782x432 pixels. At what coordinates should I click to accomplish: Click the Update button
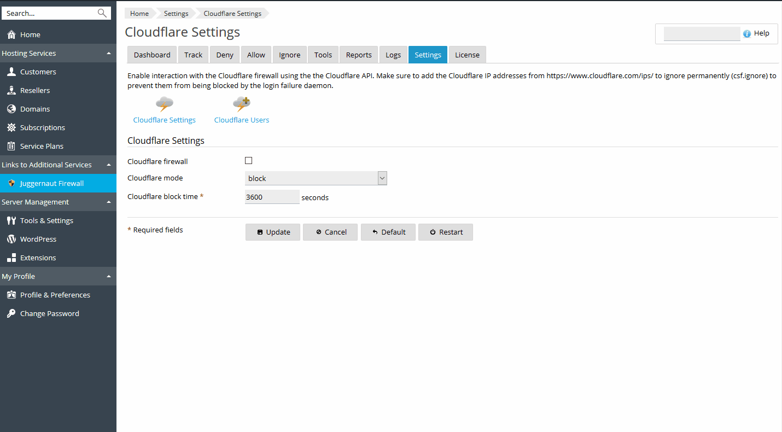click(x=273, y=232)
